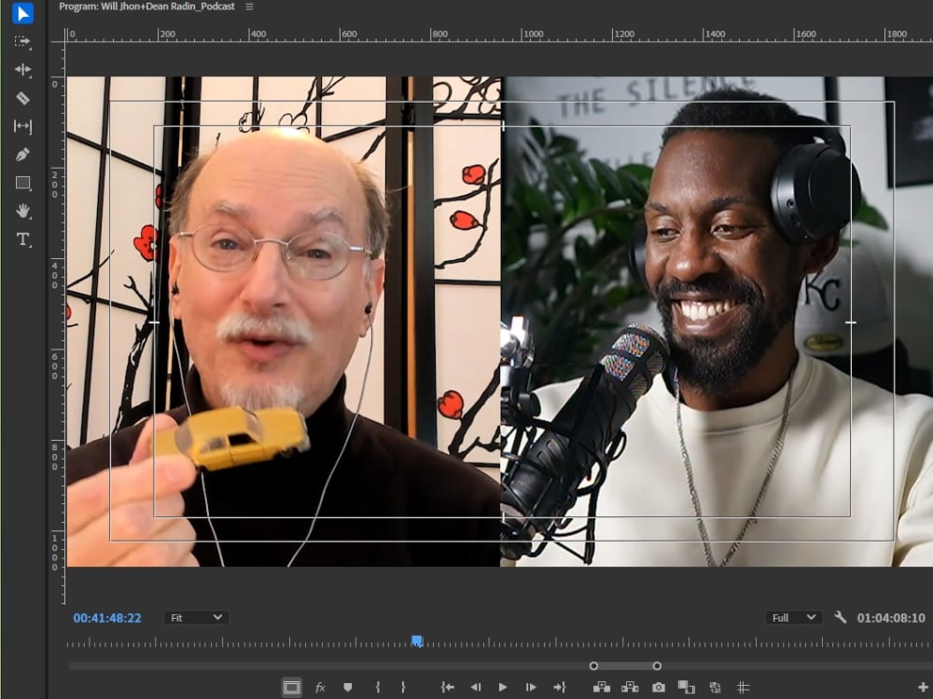Click the Program monitor panel title tab
933x699 pixels.
coord(147,7)
